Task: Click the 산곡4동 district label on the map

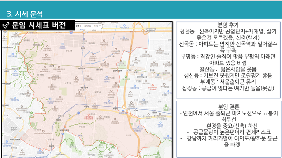Action: coord(68,83)
